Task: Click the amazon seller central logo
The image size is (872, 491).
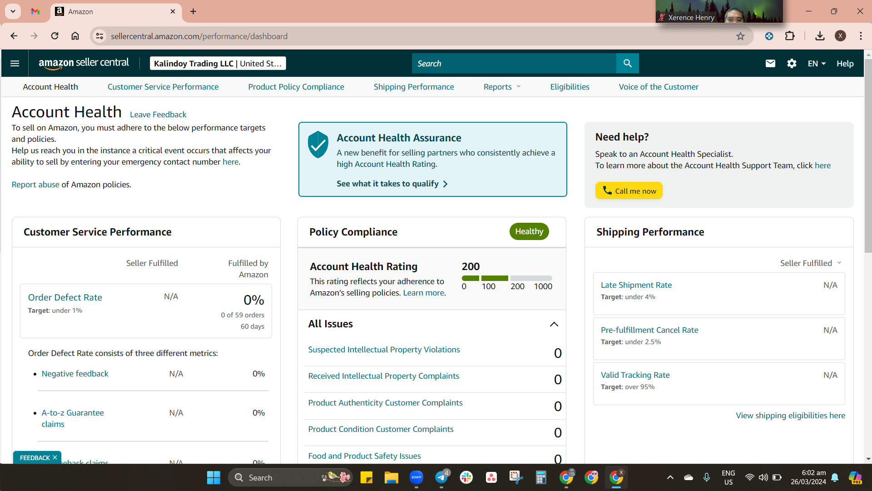Action: tap(84, 63)
